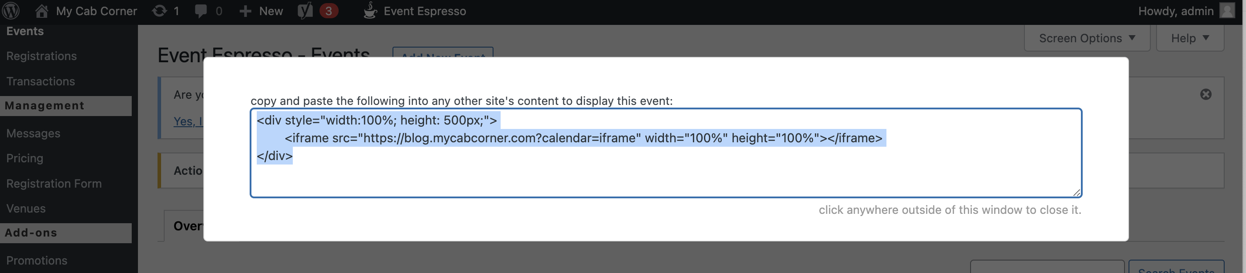The height and width of the screenshot is (273, 1246).
Task: Open the Pricing menu item
Action: [24, 158]
